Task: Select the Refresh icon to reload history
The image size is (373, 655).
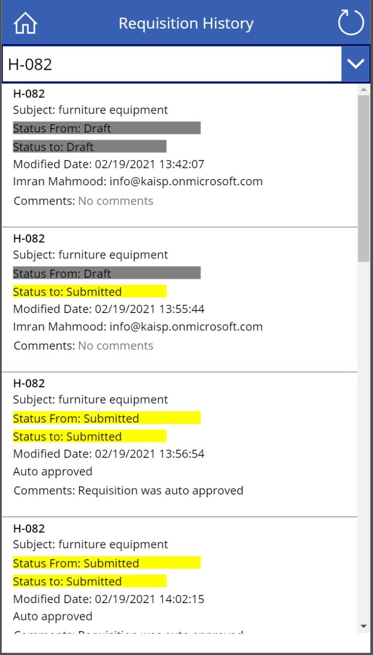Action: tap(351, 22)
